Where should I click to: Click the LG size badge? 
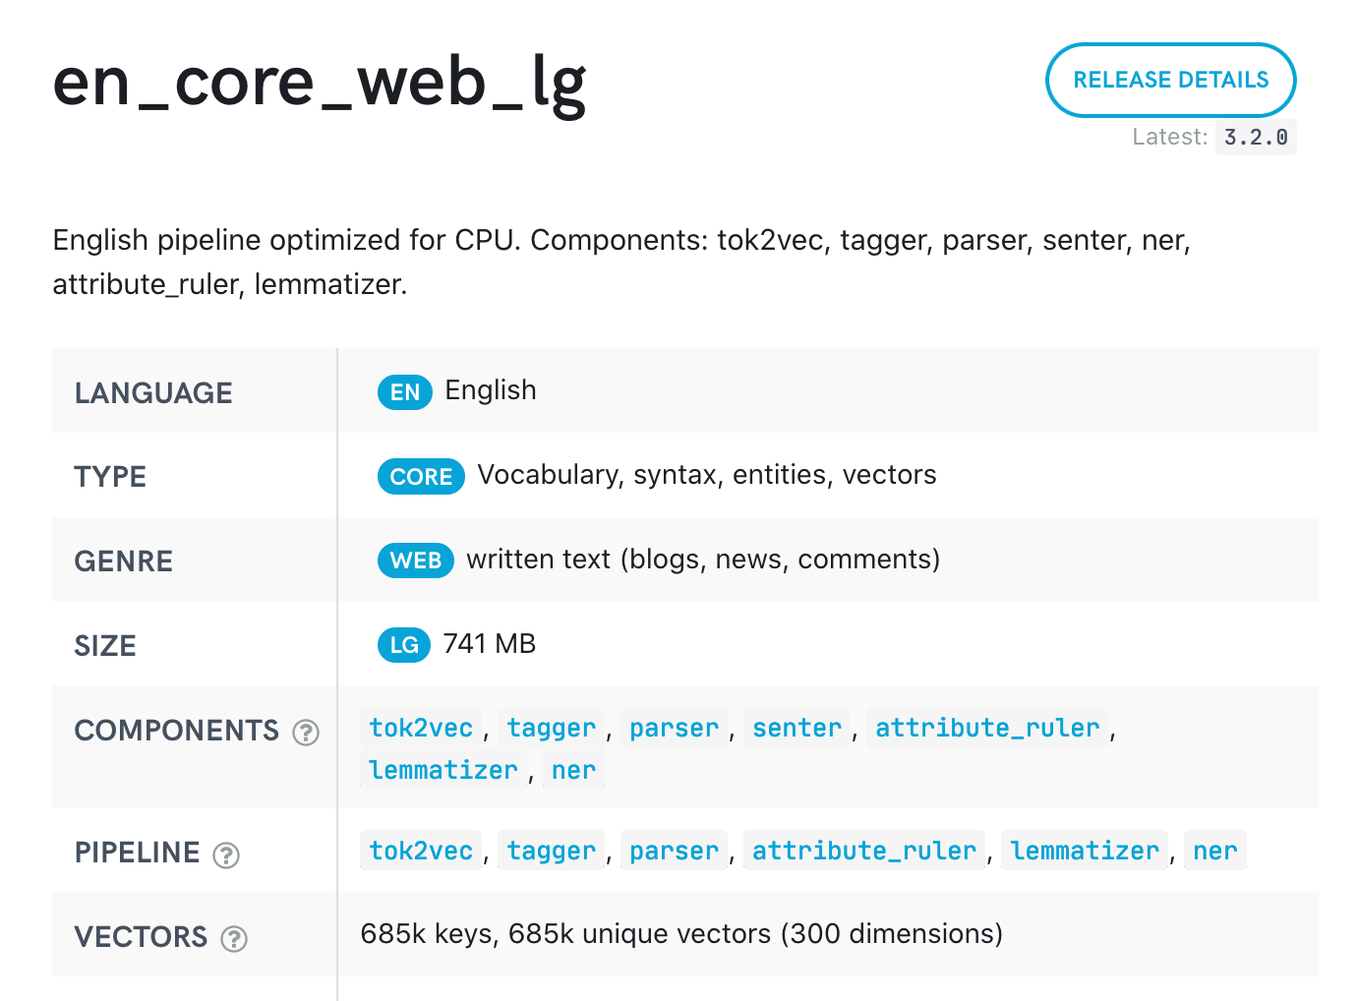pos(404,645)
